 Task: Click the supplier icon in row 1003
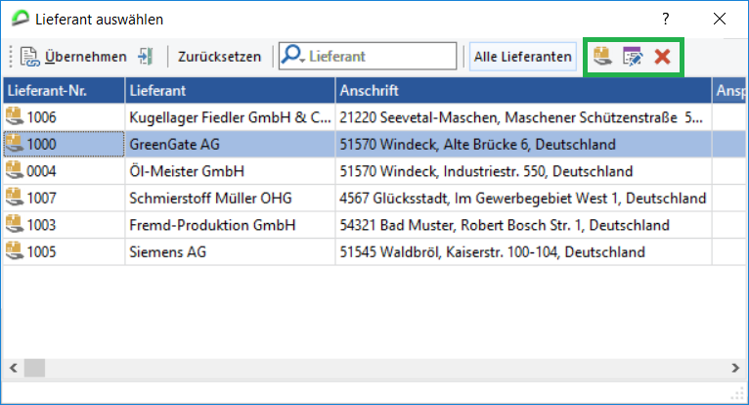(15, 224)
